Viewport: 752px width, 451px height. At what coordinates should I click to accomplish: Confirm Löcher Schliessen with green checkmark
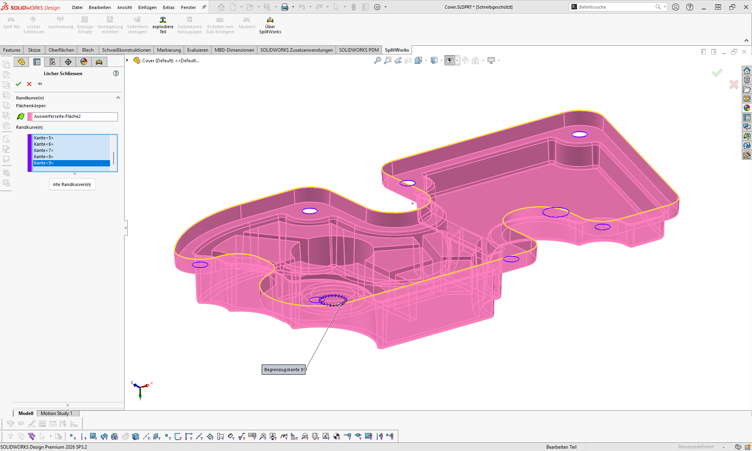pyautogui.click(x=18, y=84)
